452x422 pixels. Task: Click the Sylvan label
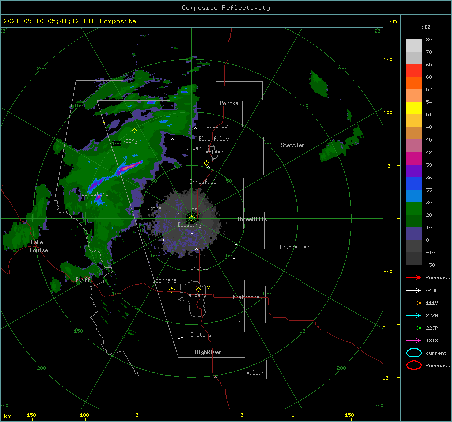coord(192,148)
